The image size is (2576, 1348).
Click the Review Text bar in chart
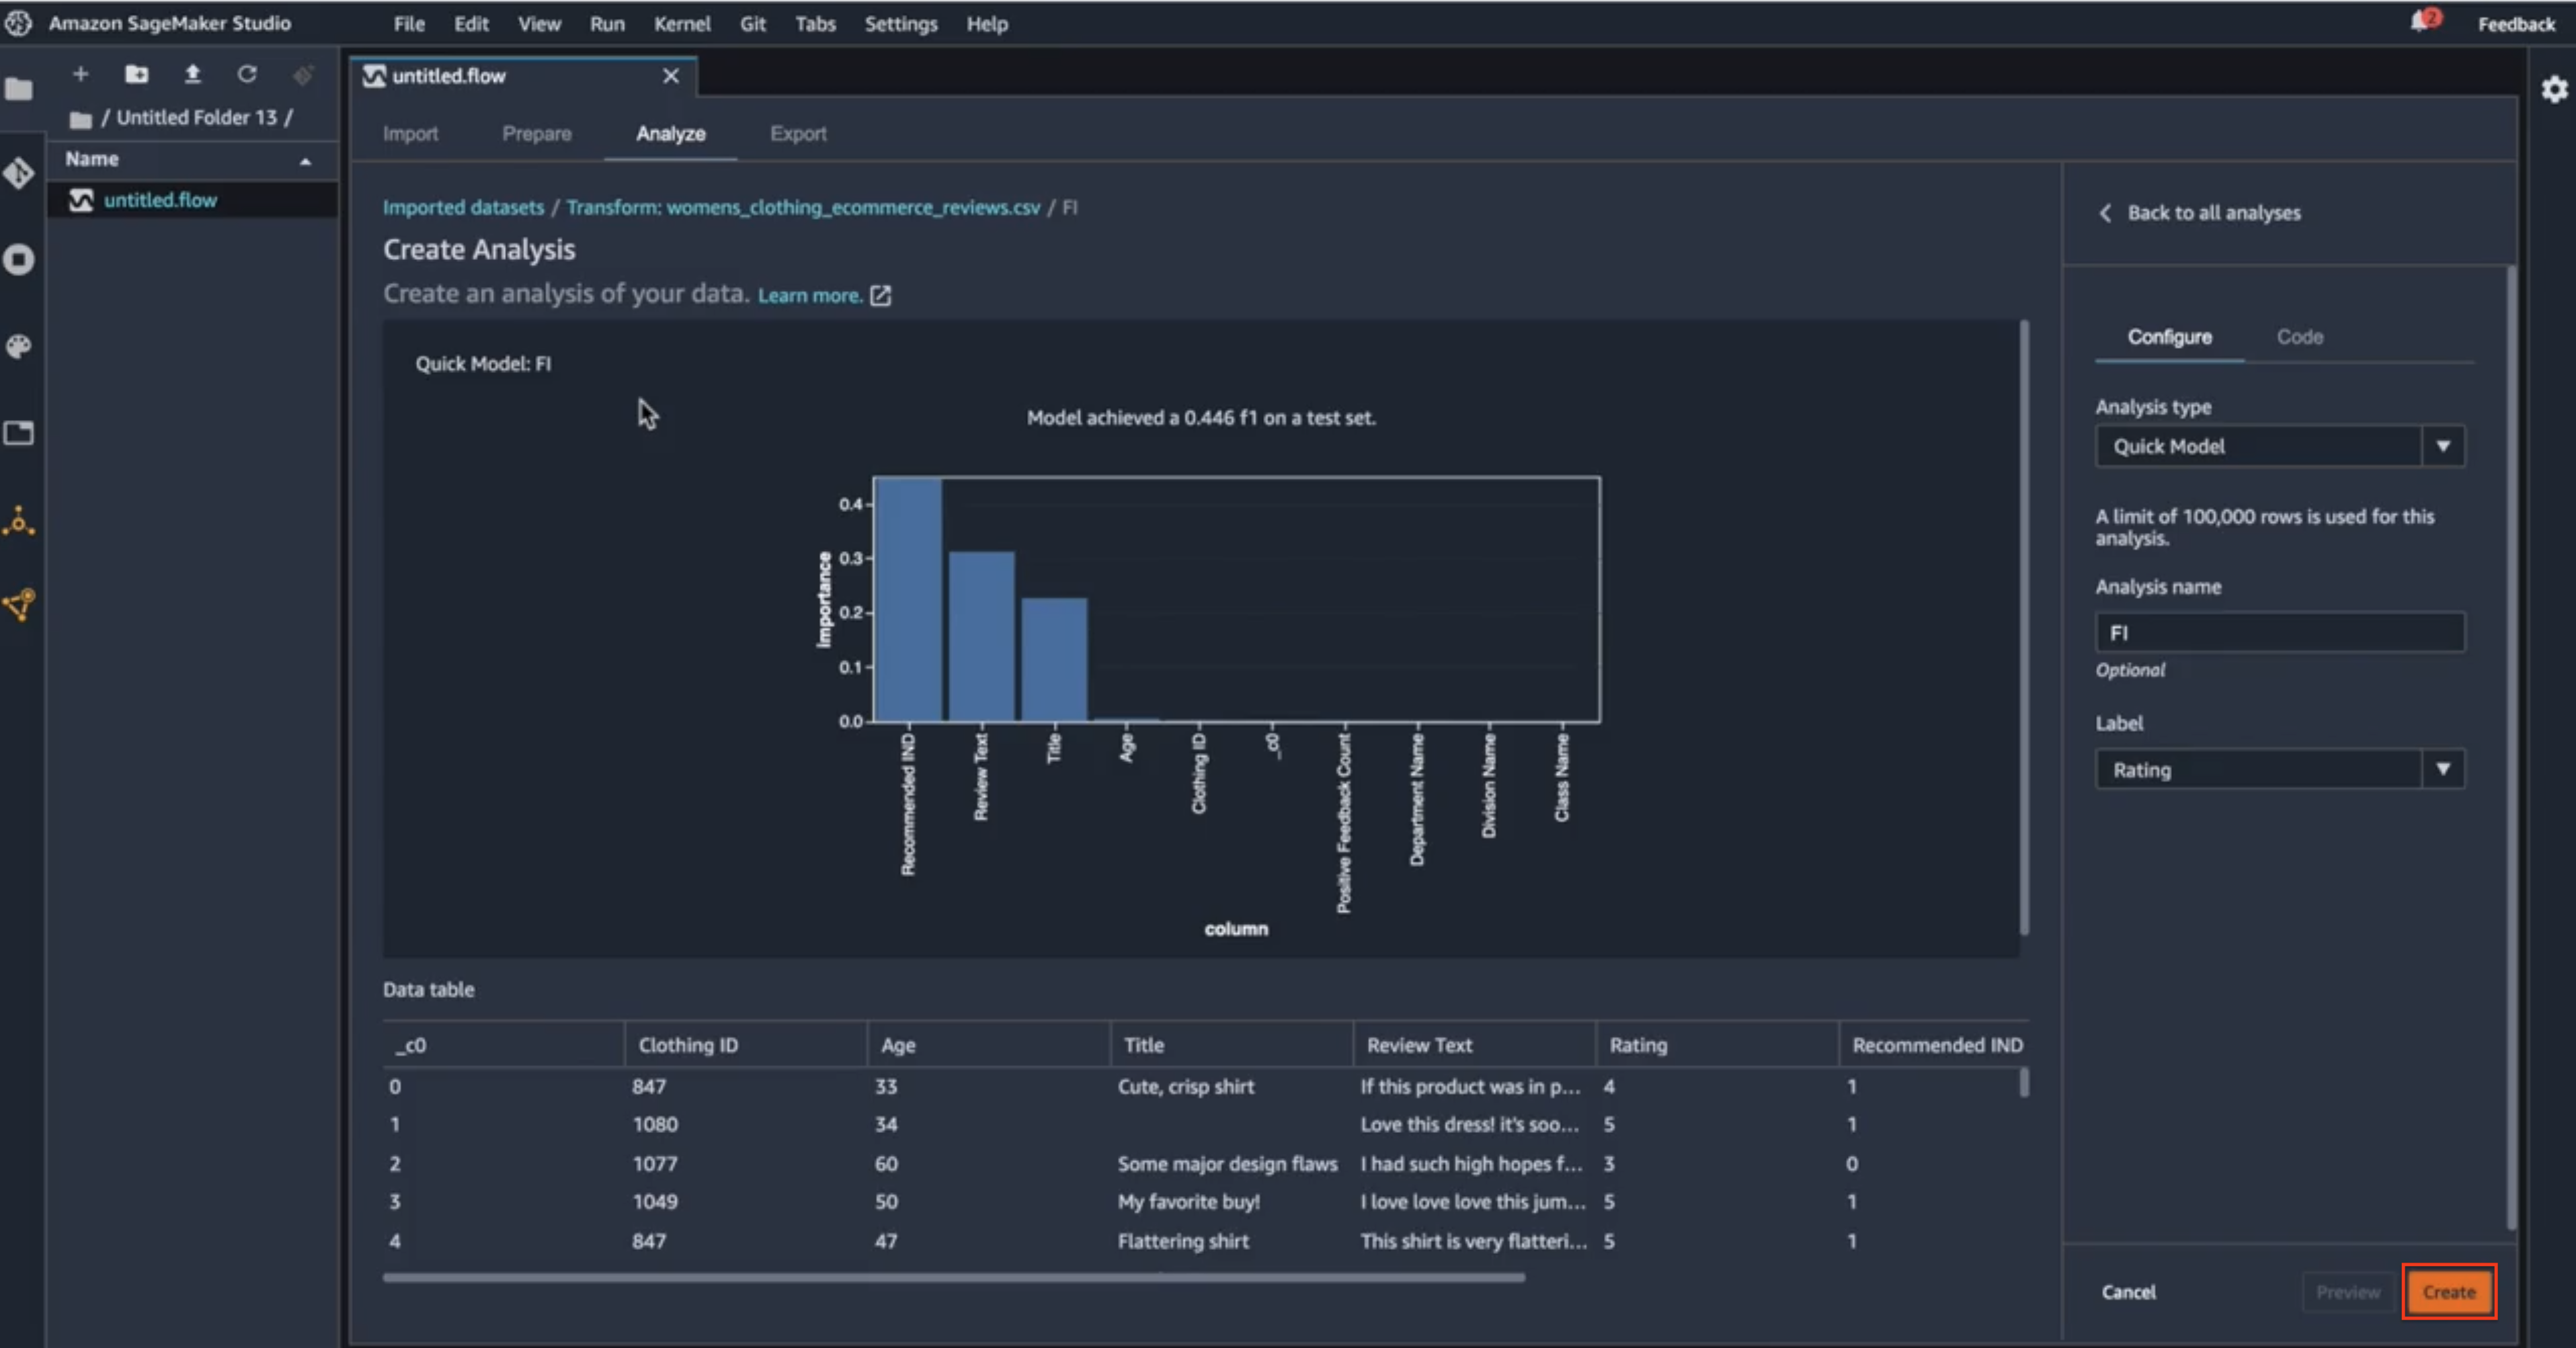(x=981, y=636)
